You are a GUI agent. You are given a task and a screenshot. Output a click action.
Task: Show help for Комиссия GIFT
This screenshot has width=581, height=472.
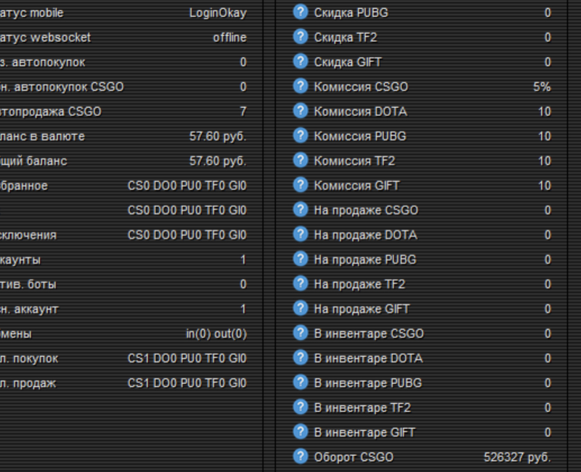coord(301,185)
